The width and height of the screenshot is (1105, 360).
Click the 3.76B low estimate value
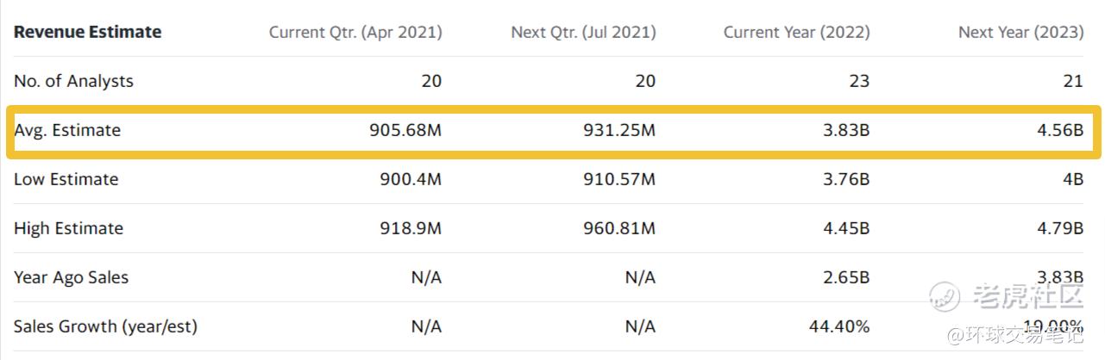(844, 179)
